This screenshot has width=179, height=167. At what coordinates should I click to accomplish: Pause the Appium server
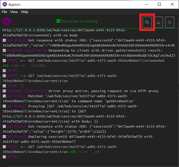click(170, 22)
